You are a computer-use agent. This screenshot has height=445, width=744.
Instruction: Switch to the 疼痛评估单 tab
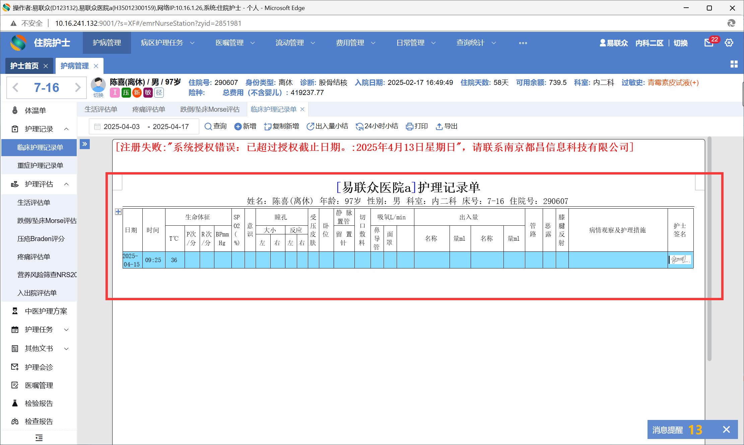149,109
